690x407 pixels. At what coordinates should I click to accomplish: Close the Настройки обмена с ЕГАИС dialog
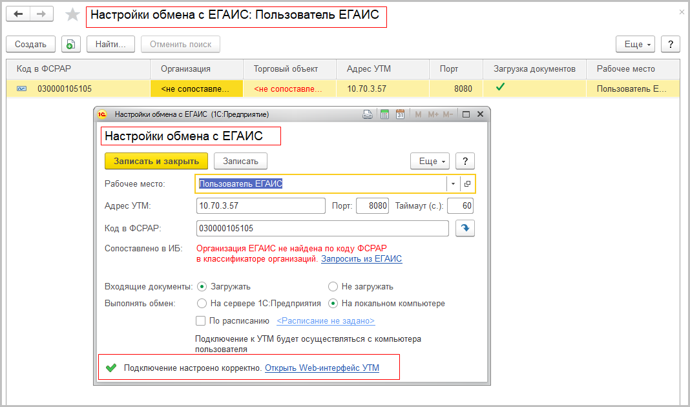tap(481, 114)
